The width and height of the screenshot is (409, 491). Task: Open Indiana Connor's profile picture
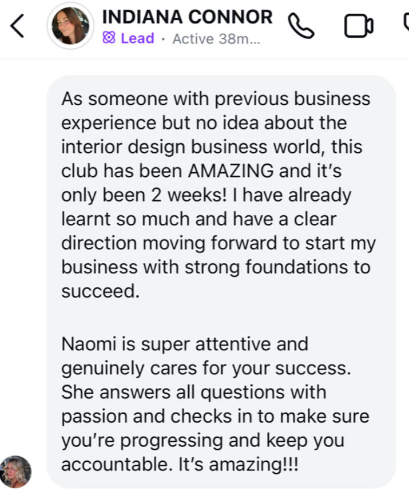tap(70, 25)
